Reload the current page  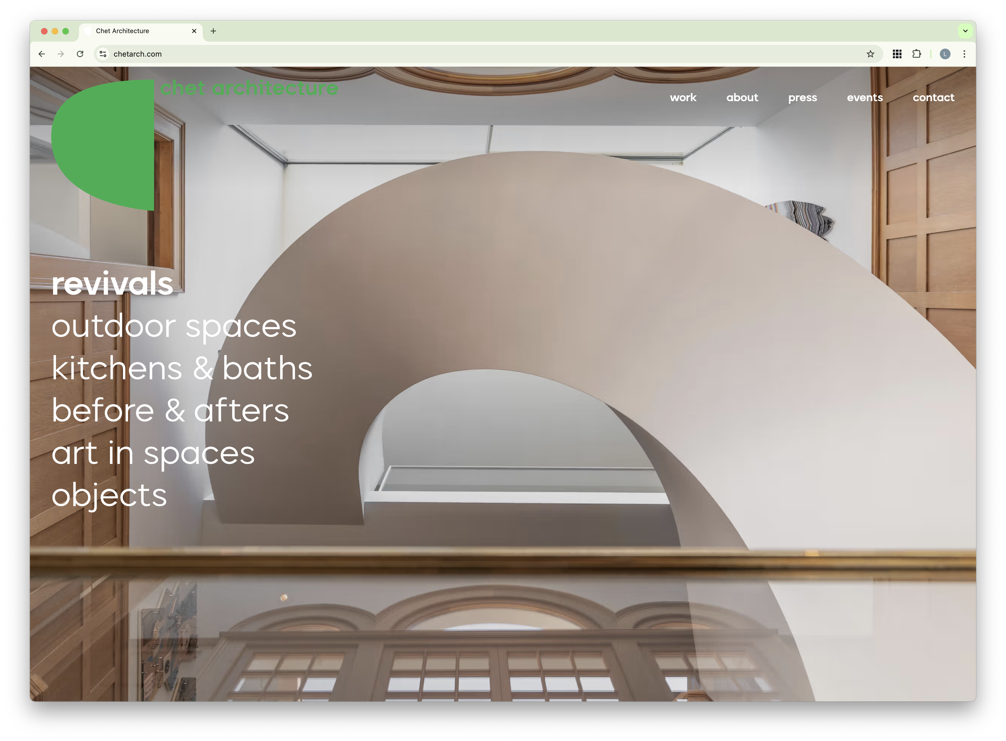[80, 54]
